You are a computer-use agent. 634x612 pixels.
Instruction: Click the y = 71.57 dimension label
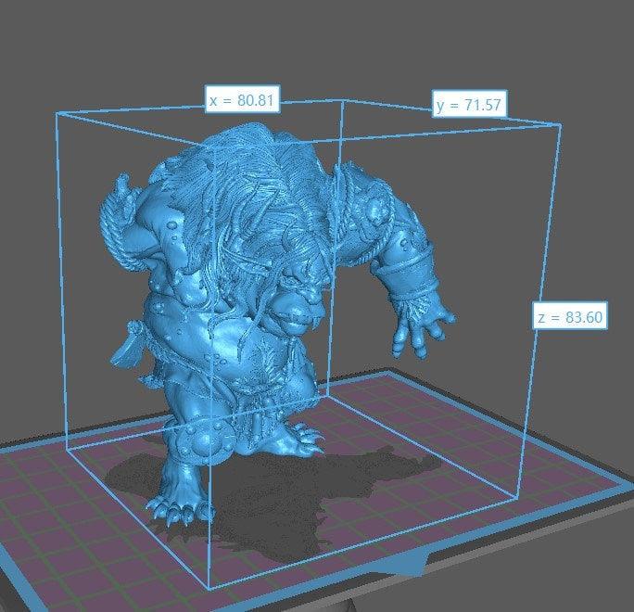click(469, 105)
